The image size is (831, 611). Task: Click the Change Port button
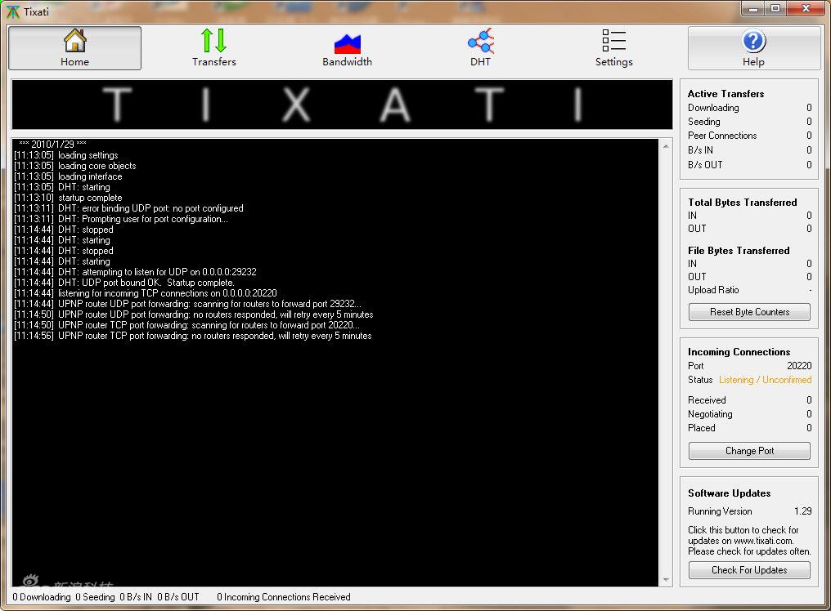[749, 451]
